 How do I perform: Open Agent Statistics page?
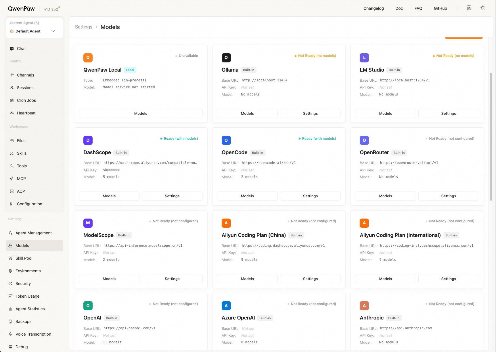[x=35, y=309]
